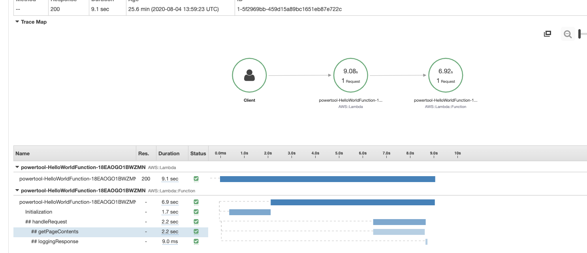Screen dimensions: 587x253
Task: Click the Name column header
Action: pos(23,153)
